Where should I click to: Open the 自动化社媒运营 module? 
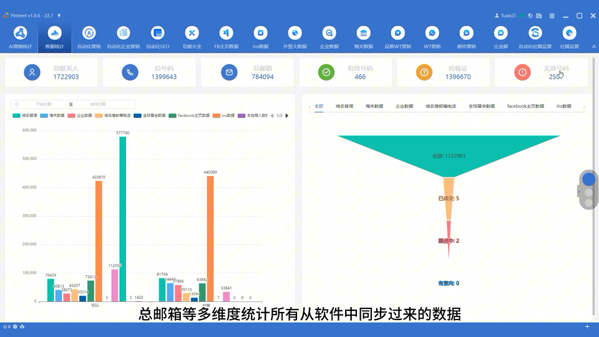pyautogui.click(x=535, y=37)
